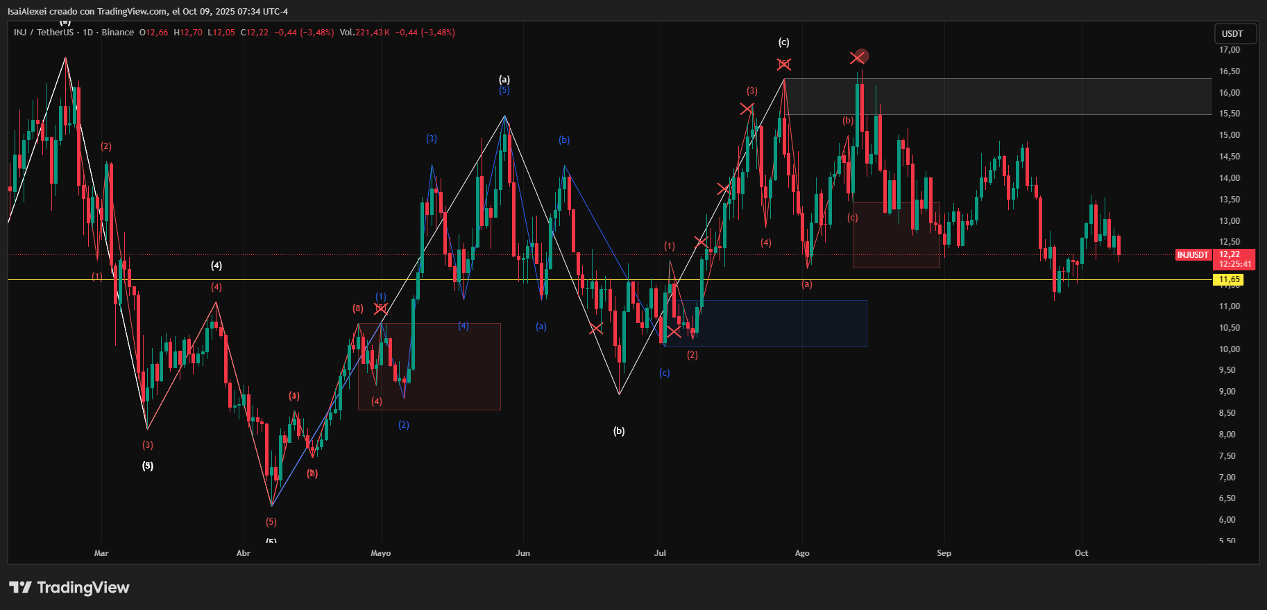
Task: Click the 1D interval in chart legend
Action: pos(88,33)
